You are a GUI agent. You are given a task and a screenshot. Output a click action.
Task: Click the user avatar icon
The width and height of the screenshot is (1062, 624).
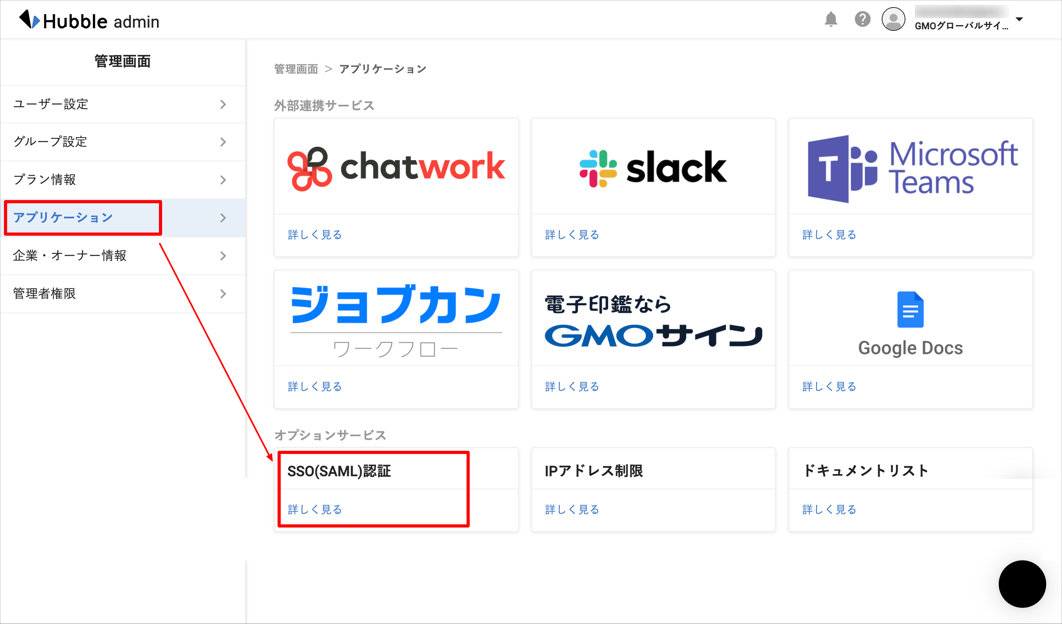[x=894, y=19]
